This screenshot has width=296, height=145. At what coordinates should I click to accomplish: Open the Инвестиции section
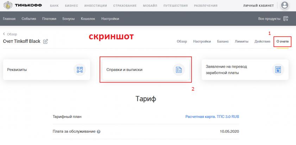95,6
